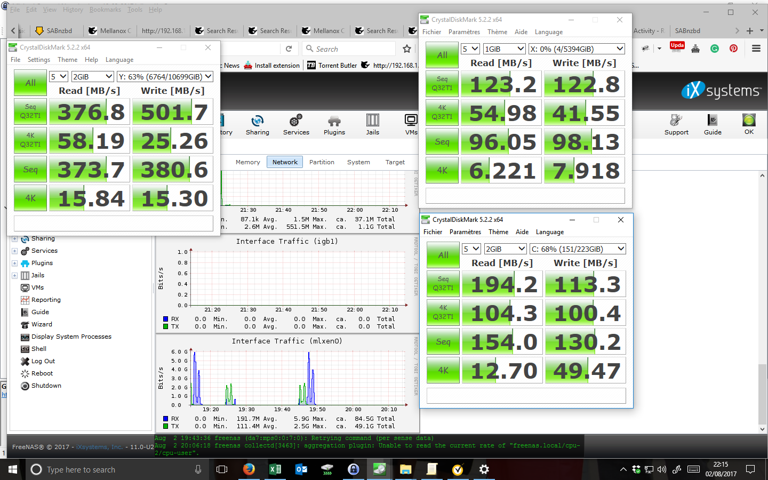
Task: Expand the Plugins tree node
Action: click(x=15, y=263)
